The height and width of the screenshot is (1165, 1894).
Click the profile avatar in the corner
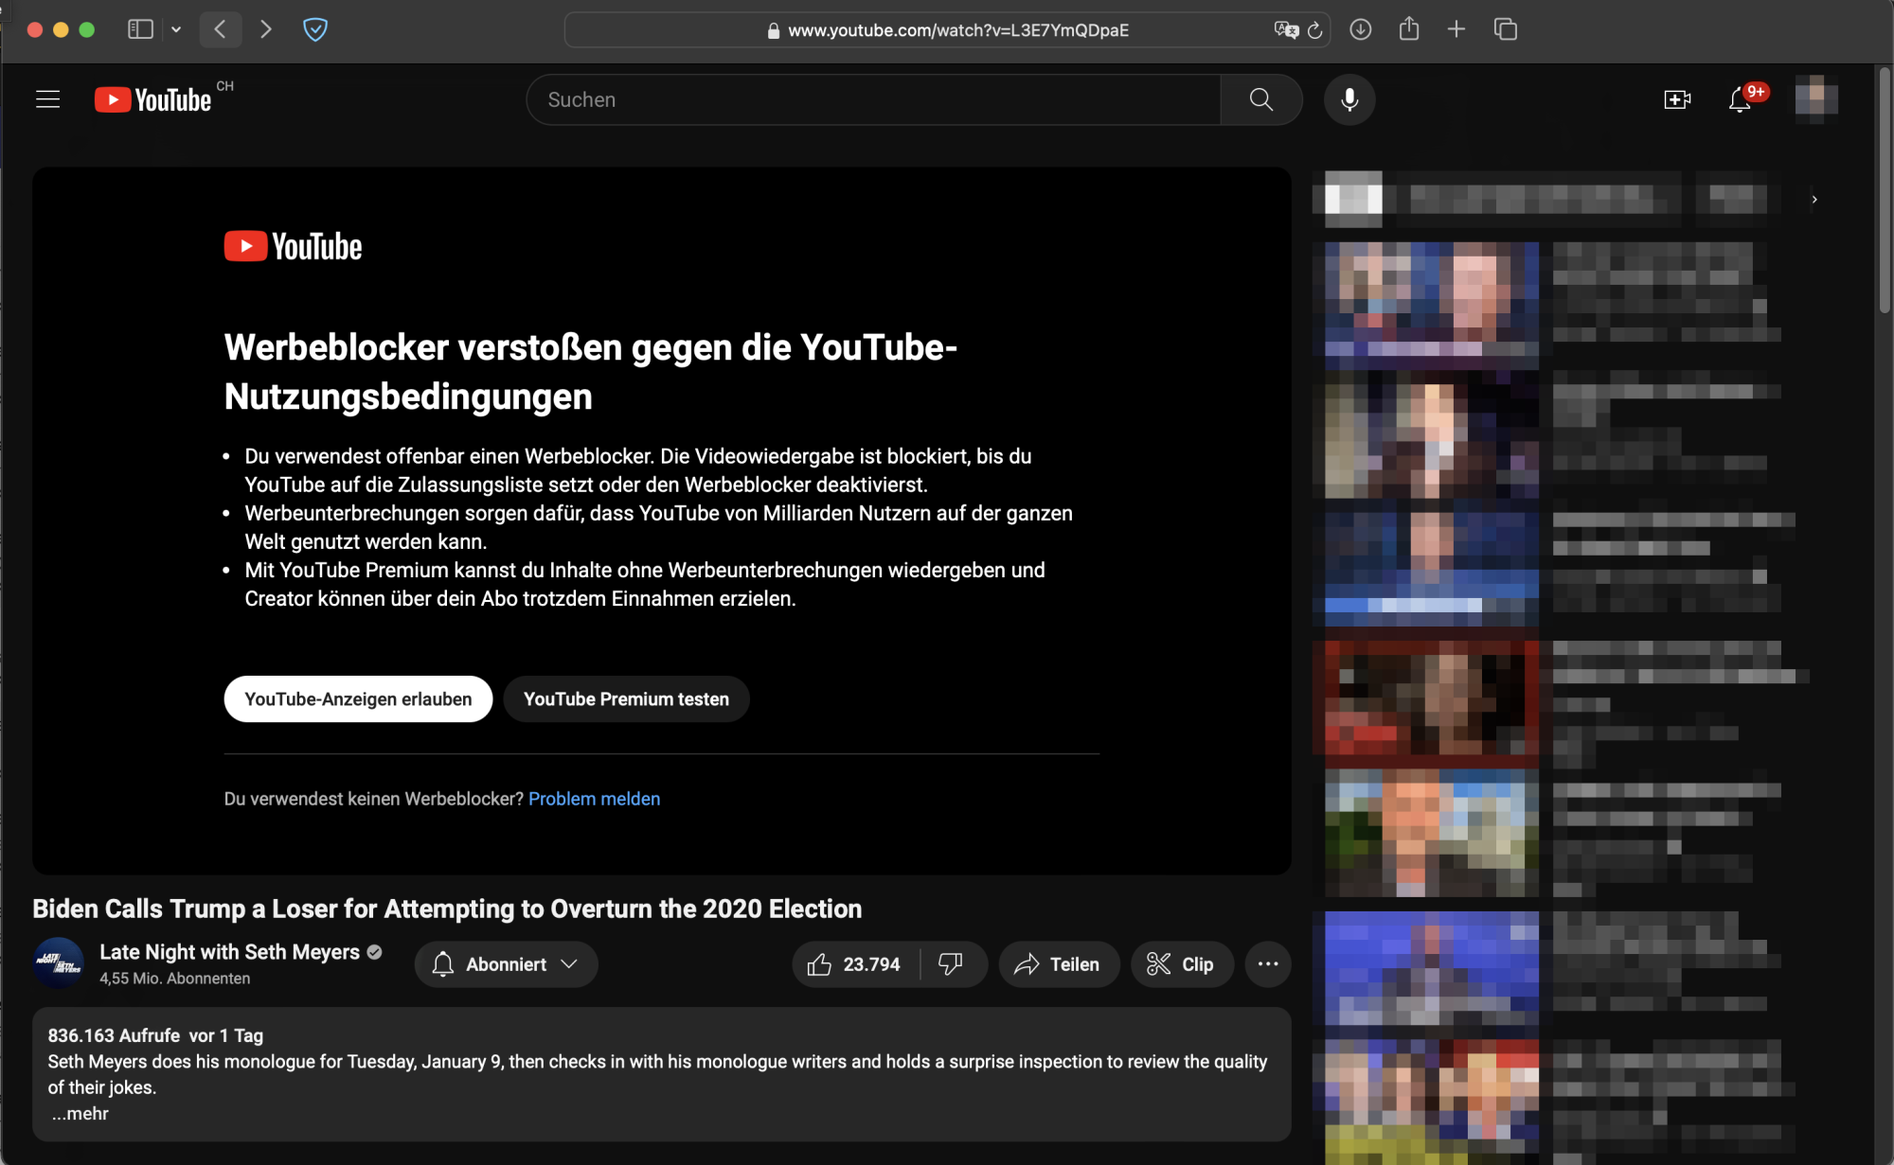1814,98
